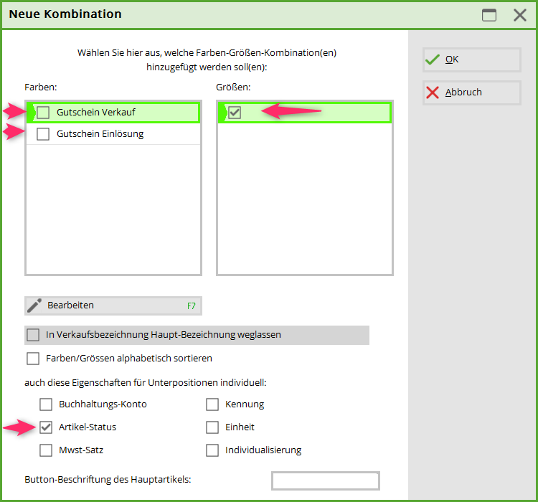Screen dimensions: 538x502
Task: Tick the Buchhaltungs-Konto checkbox
Action: [46, 404]
